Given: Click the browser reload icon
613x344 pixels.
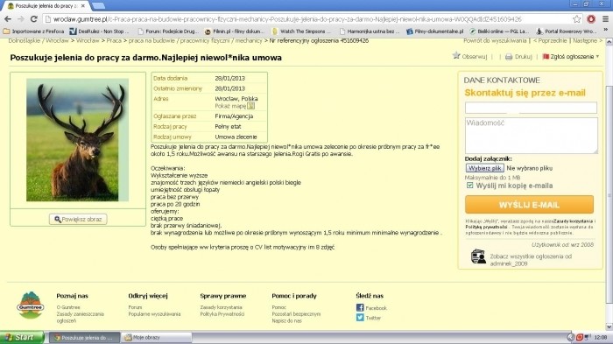Looking at the screenshot, I should click(x=34, y=18).
